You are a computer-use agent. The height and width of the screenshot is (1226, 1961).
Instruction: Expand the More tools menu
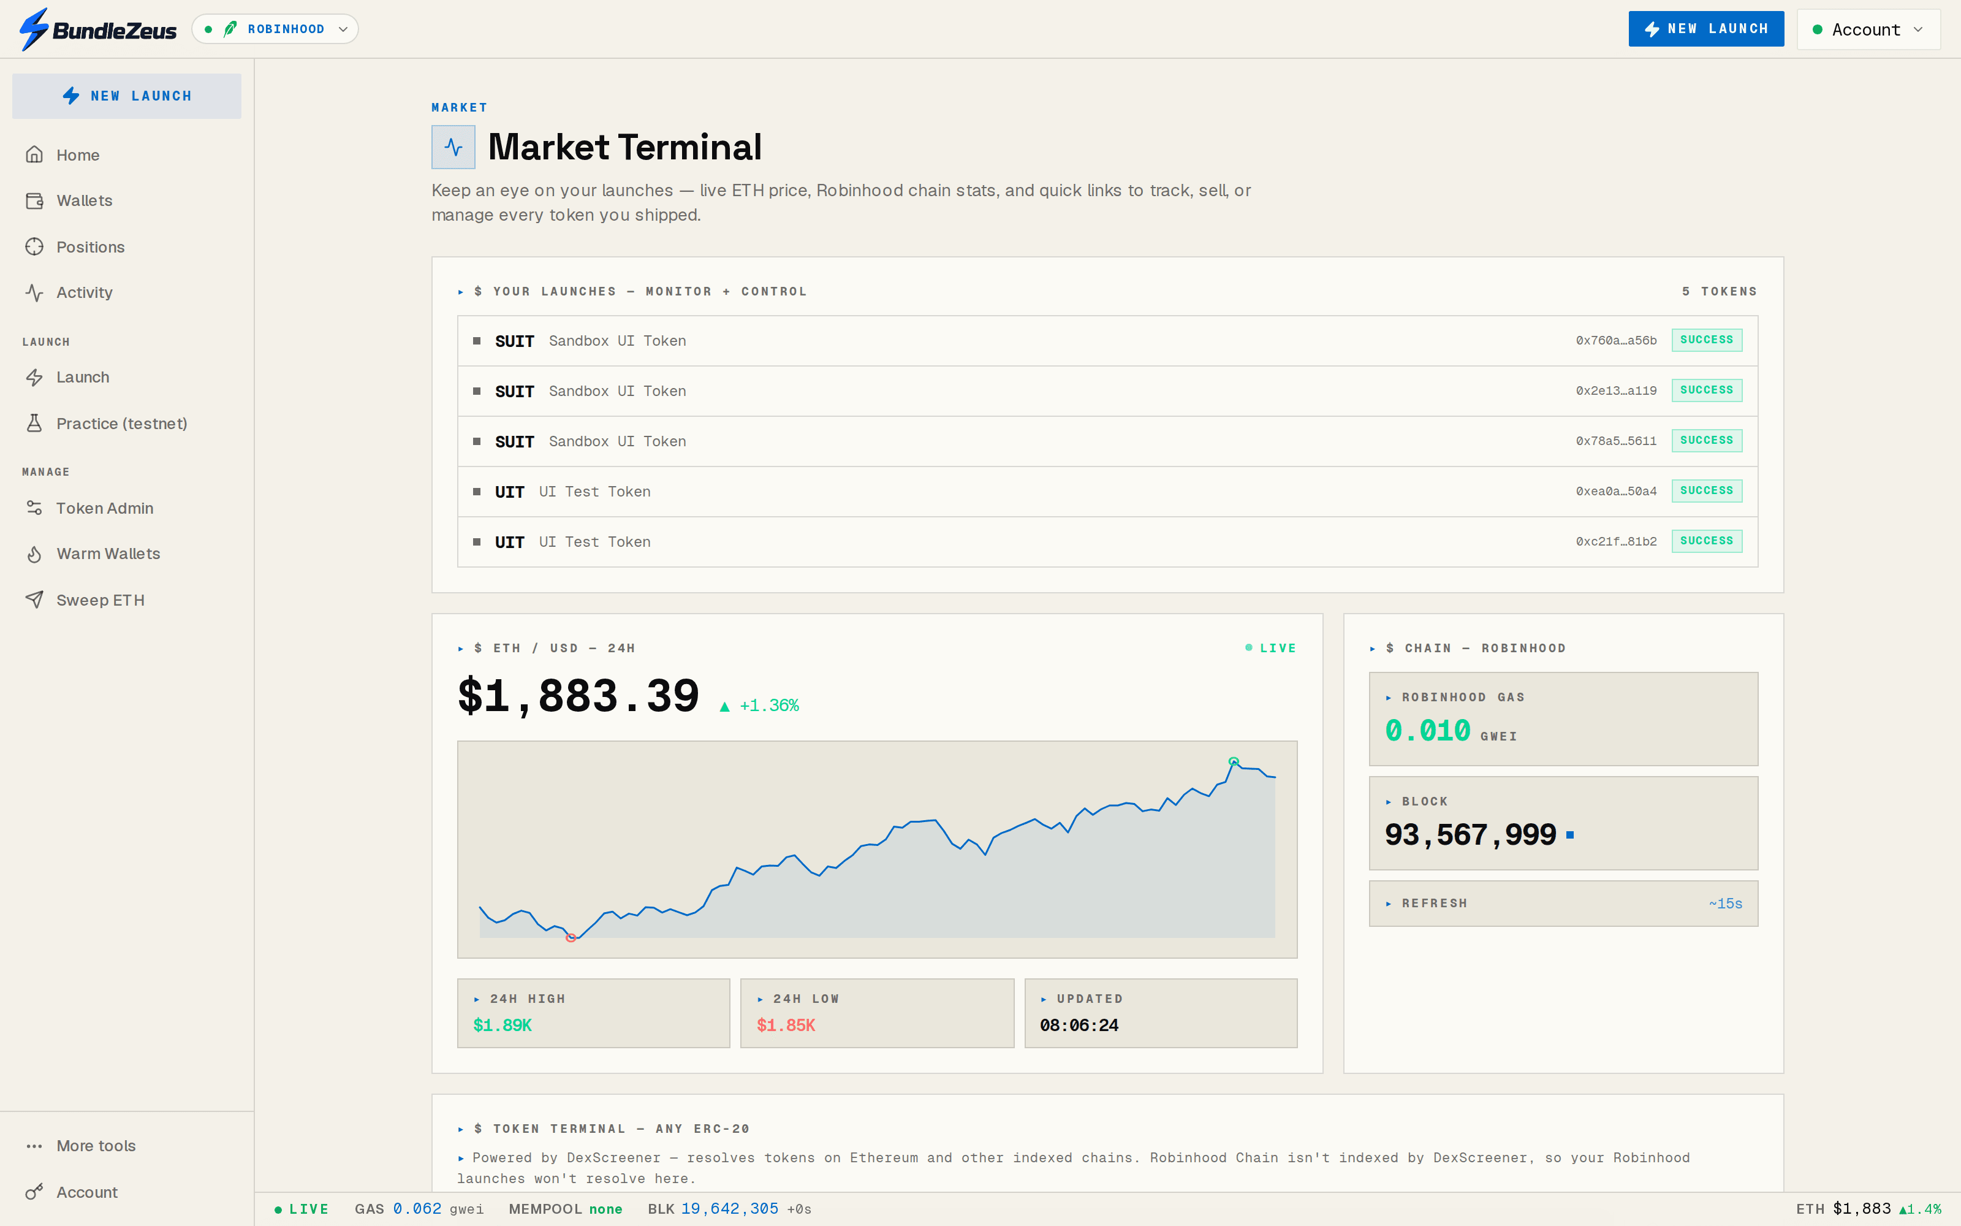(x=96, y=1146)
